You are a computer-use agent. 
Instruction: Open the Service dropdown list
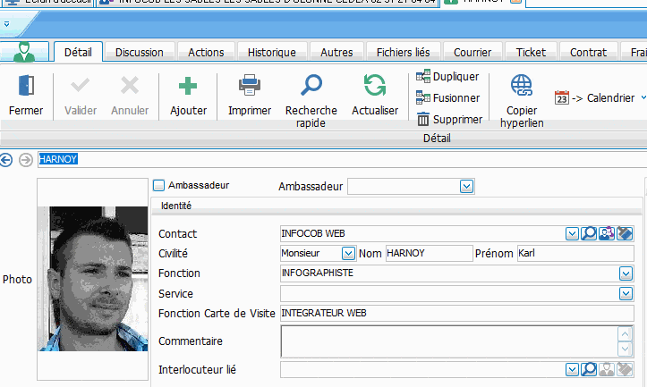click(x=626, y=293)
